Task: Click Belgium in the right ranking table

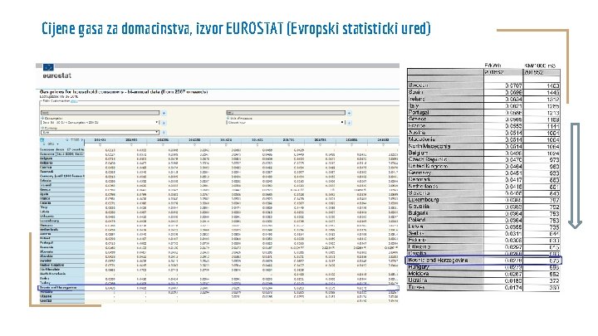Action: (418, 153)
